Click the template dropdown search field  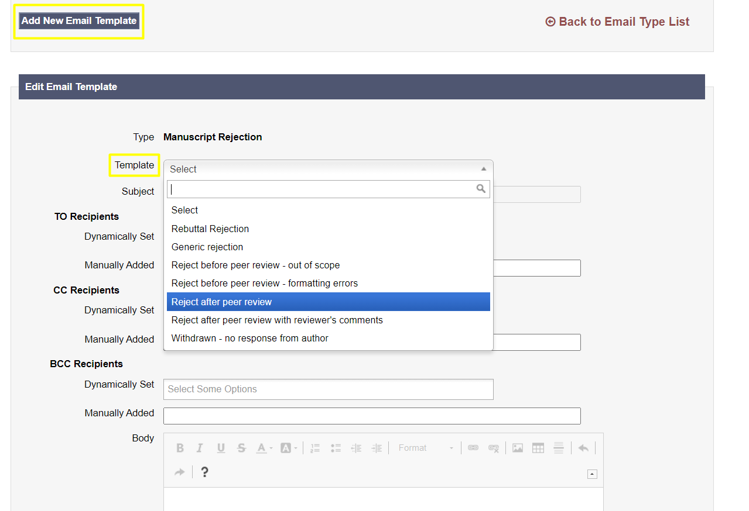[x=322, y=189]
